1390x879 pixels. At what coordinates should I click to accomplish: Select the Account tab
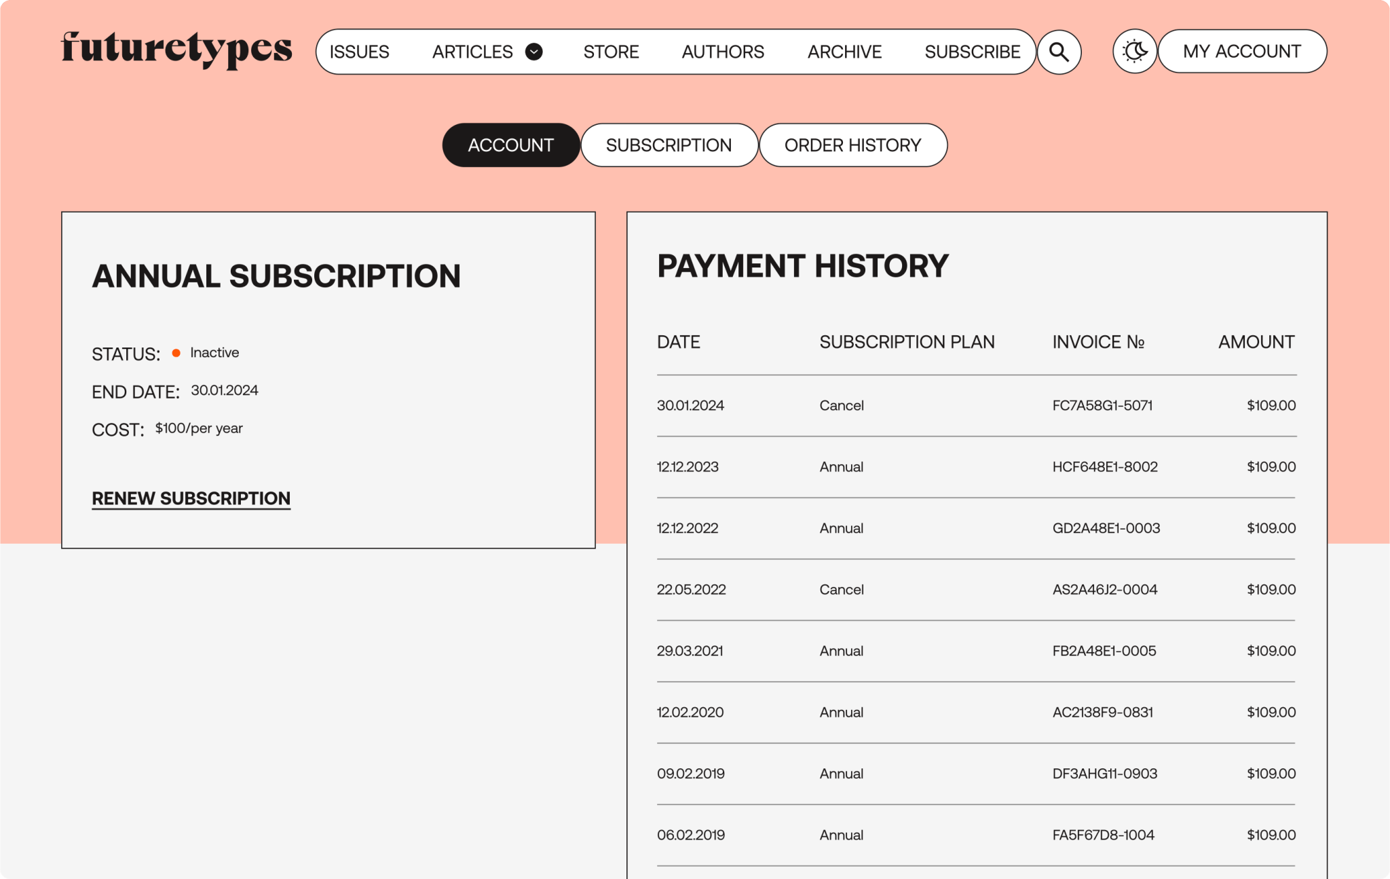pyautogui.click(x=510, y=145)
